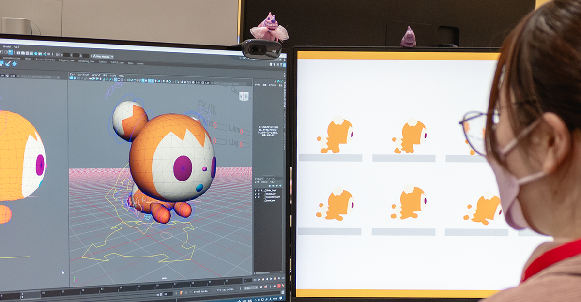Click the speaker sound icon near playback options

pos(275,286)
